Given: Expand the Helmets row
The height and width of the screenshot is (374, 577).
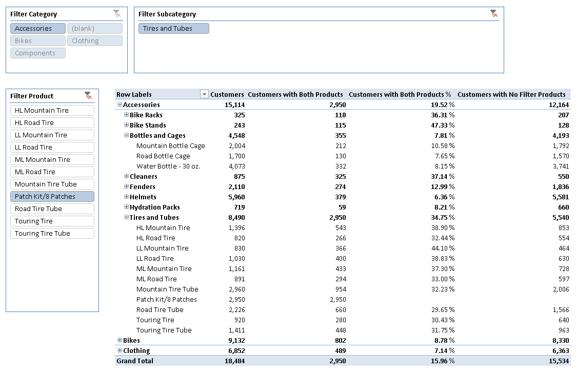Looking at the screenshot, I should pyautogui.click(x=126, y=197).
